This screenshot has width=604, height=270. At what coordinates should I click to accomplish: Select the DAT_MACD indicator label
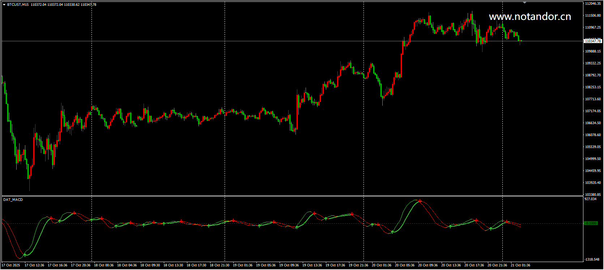(x=13, y=200)
